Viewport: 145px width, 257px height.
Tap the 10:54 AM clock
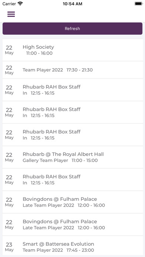(72, 4)
